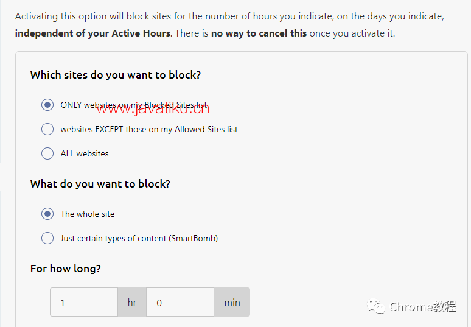Click the Chrome教程 watermark text
Image resolution: width=471 pixels, height=327 pixels.
click(423, 307)
